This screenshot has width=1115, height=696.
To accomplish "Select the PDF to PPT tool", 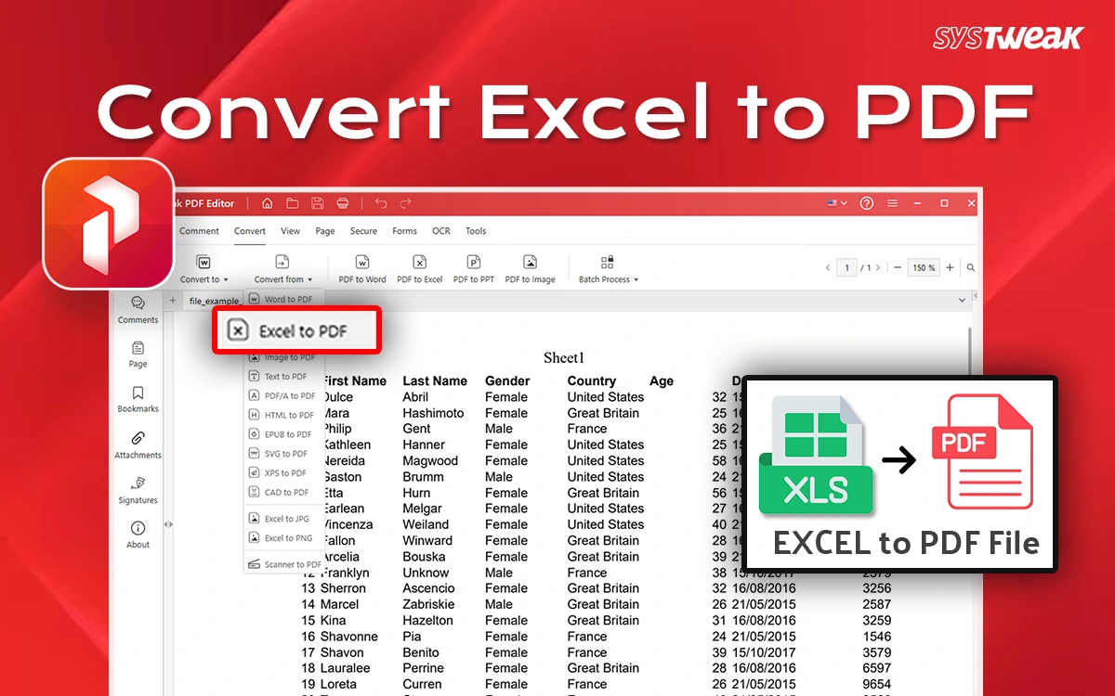I will 473,263.
